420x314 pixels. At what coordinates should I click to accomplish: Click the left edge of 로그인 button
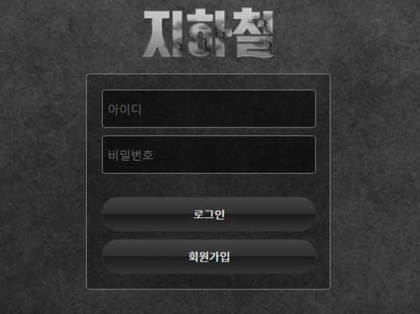[x=107, y=214]
